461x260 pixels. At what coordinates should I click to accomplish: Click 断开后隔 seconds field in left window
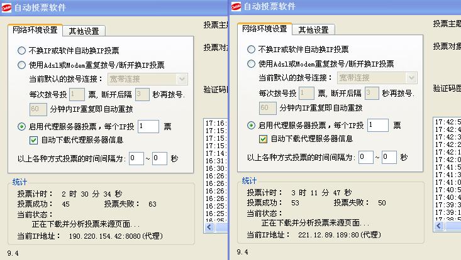(142, 94)
